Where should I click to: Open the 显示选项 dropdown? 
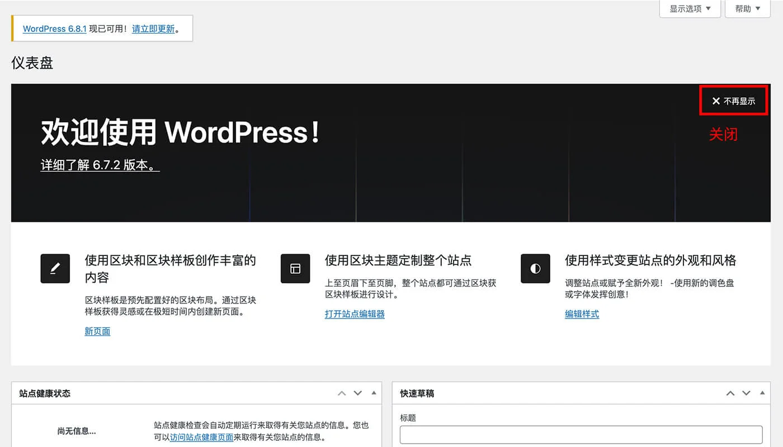[x=690, y=9]
